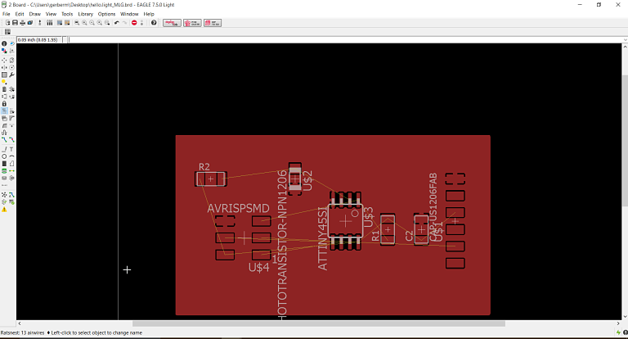
Task: Click the C2 capacitor component
Action: (x=421, y=229)
